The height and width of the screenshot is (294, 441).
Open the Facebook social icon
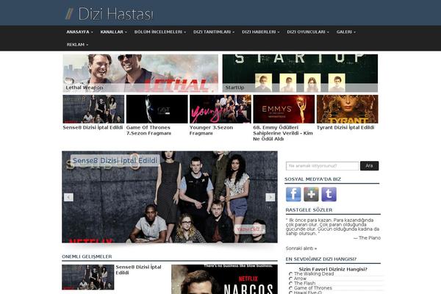pos(293,194)
